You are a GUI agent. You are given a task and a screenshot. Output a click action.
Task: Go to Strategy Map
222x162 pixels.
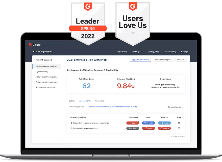tap(153, 52)
